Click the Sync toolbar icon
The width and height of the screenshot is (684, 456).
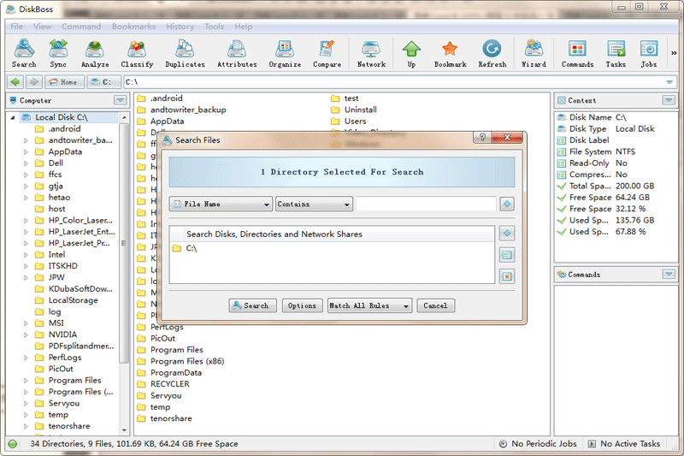(x=58, y=53)
